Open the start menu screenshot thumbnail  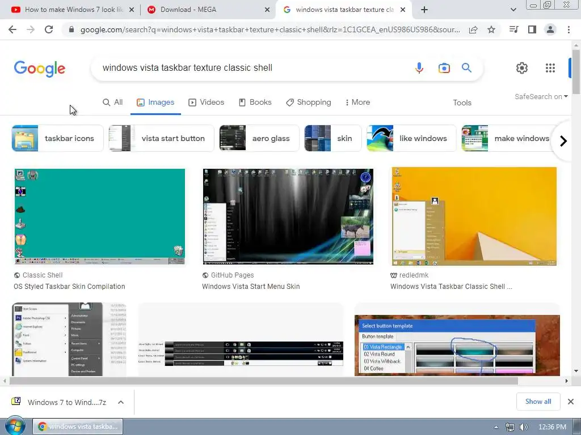tap(69, 339)
